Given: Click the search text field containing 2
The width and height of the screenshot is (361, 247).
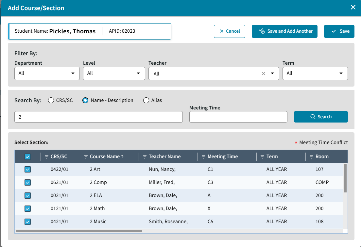Looking at the screenshot, I should 98,117.
